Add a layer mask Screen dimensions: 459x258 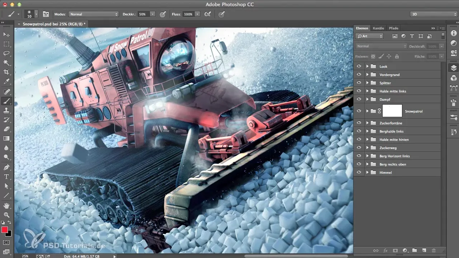point(396,250)
